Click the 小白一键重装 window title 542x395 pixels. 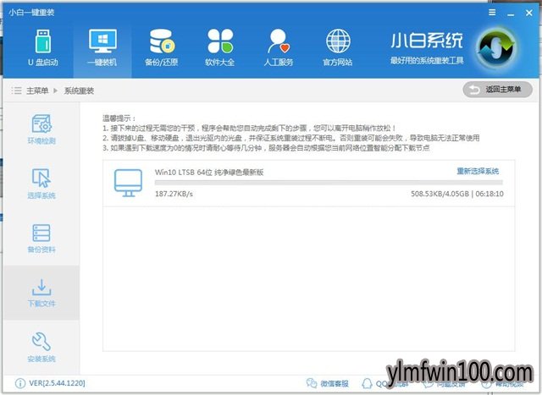(x=31, y=13)
